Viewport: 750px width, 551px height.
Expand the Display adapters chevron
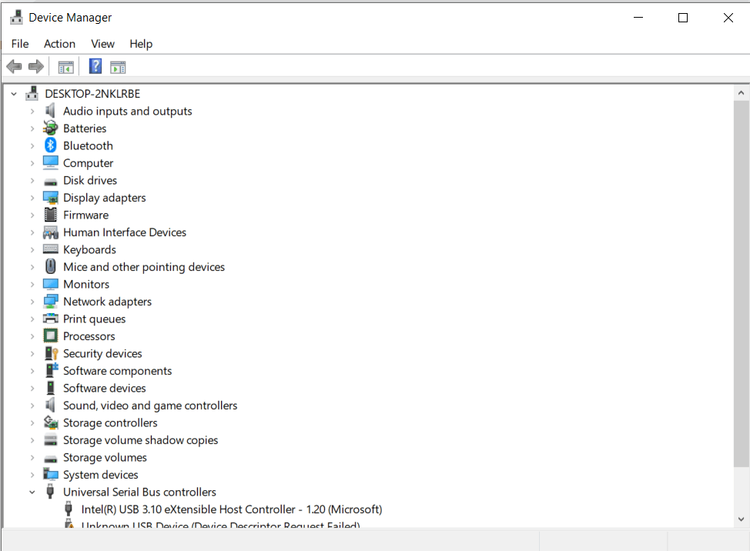click(x=32, y=198)
